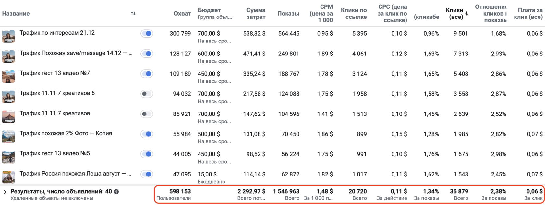Click the descending sort arrow on Клики (все)
Screen dimensions: 545x206
466,13
